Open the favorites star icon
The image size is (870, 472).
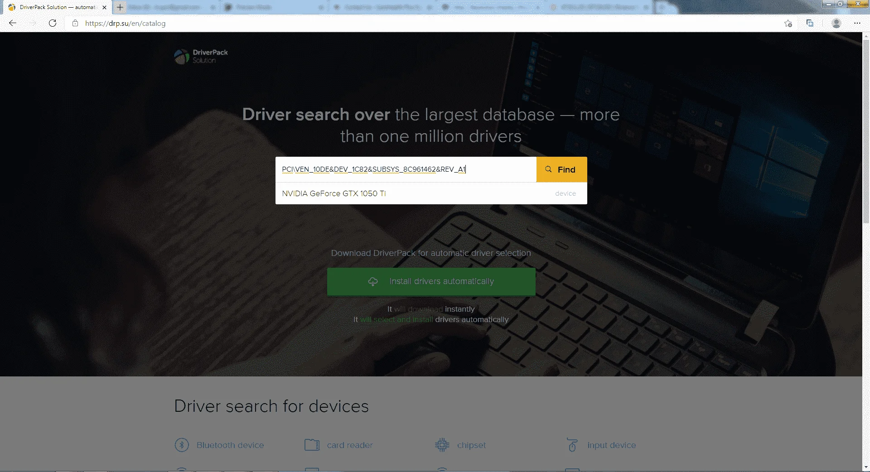point(788,23)
